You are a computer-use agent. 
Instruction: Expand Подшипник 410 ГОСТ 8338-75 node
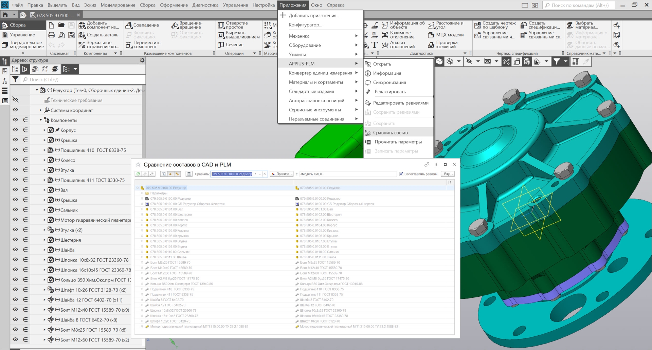pos(44,150)
